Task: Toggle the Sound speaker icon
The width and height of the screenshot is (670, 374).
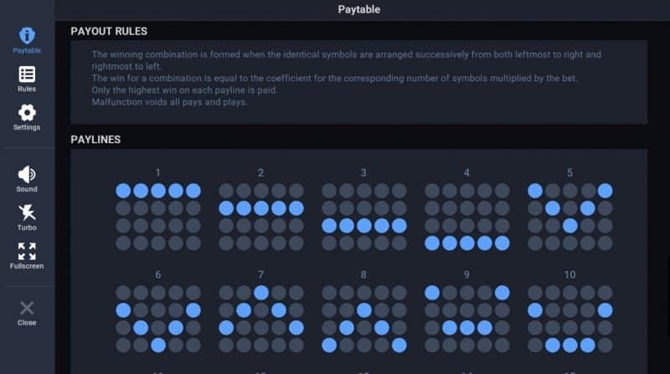Action: point(27,174)
